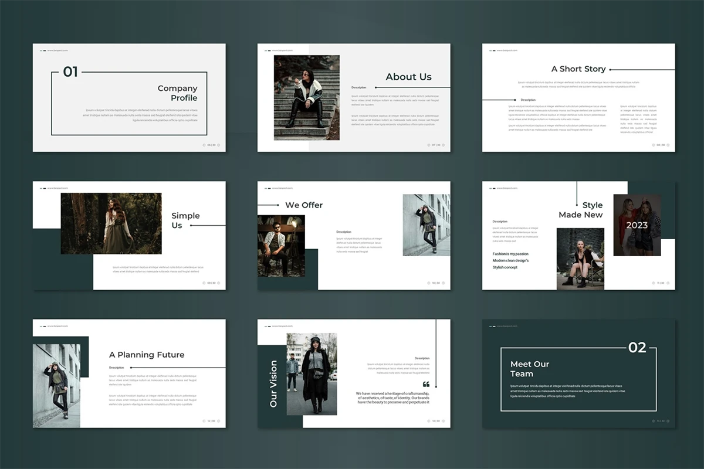The height and width of the screenshot is (469, 704).
Task: Click the website URL on Simple Us slide
Action: pyautogui.click(x=55, y=188)
